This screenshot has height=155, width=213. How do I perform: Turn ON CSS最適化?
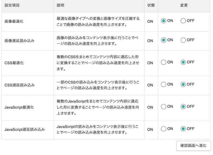164,62
